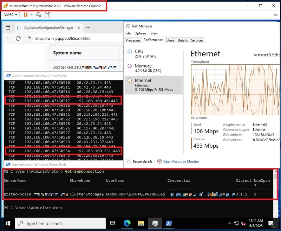
Task: Click the IPv4 address 192.168.100.47 value
Action: pyautogui.click(x=263, y=135)
